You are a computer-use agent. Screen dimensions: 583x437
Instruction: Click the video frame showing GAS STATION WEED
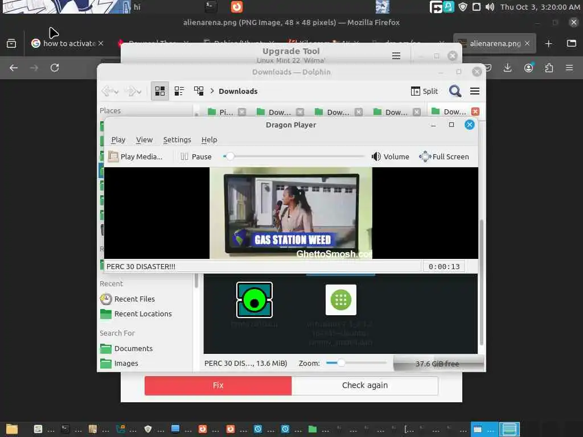pos(291,213)
